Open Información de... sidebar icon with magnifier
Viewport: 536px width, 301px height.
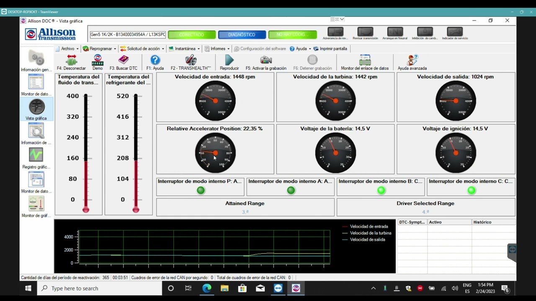(x=36, y=131)
